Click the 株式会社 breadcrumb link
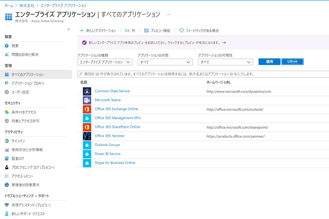The height and width of the screenshot is (219, 329). click(27, 5)
